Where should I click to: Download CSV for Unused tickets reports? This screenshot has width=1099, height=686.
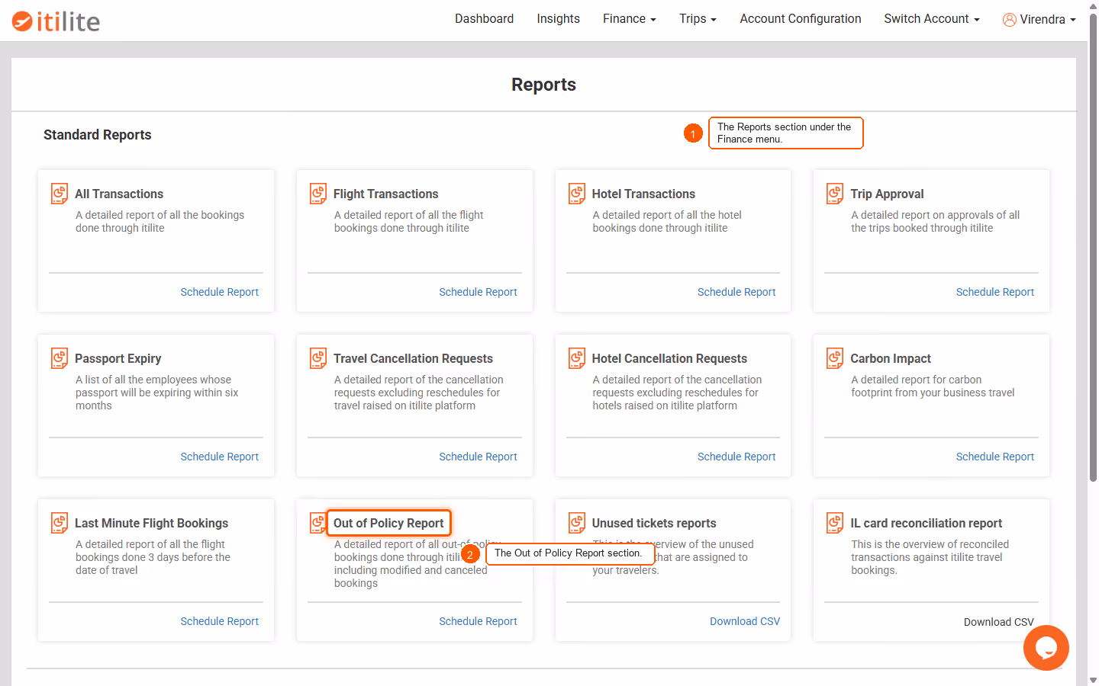pos(745,621)
